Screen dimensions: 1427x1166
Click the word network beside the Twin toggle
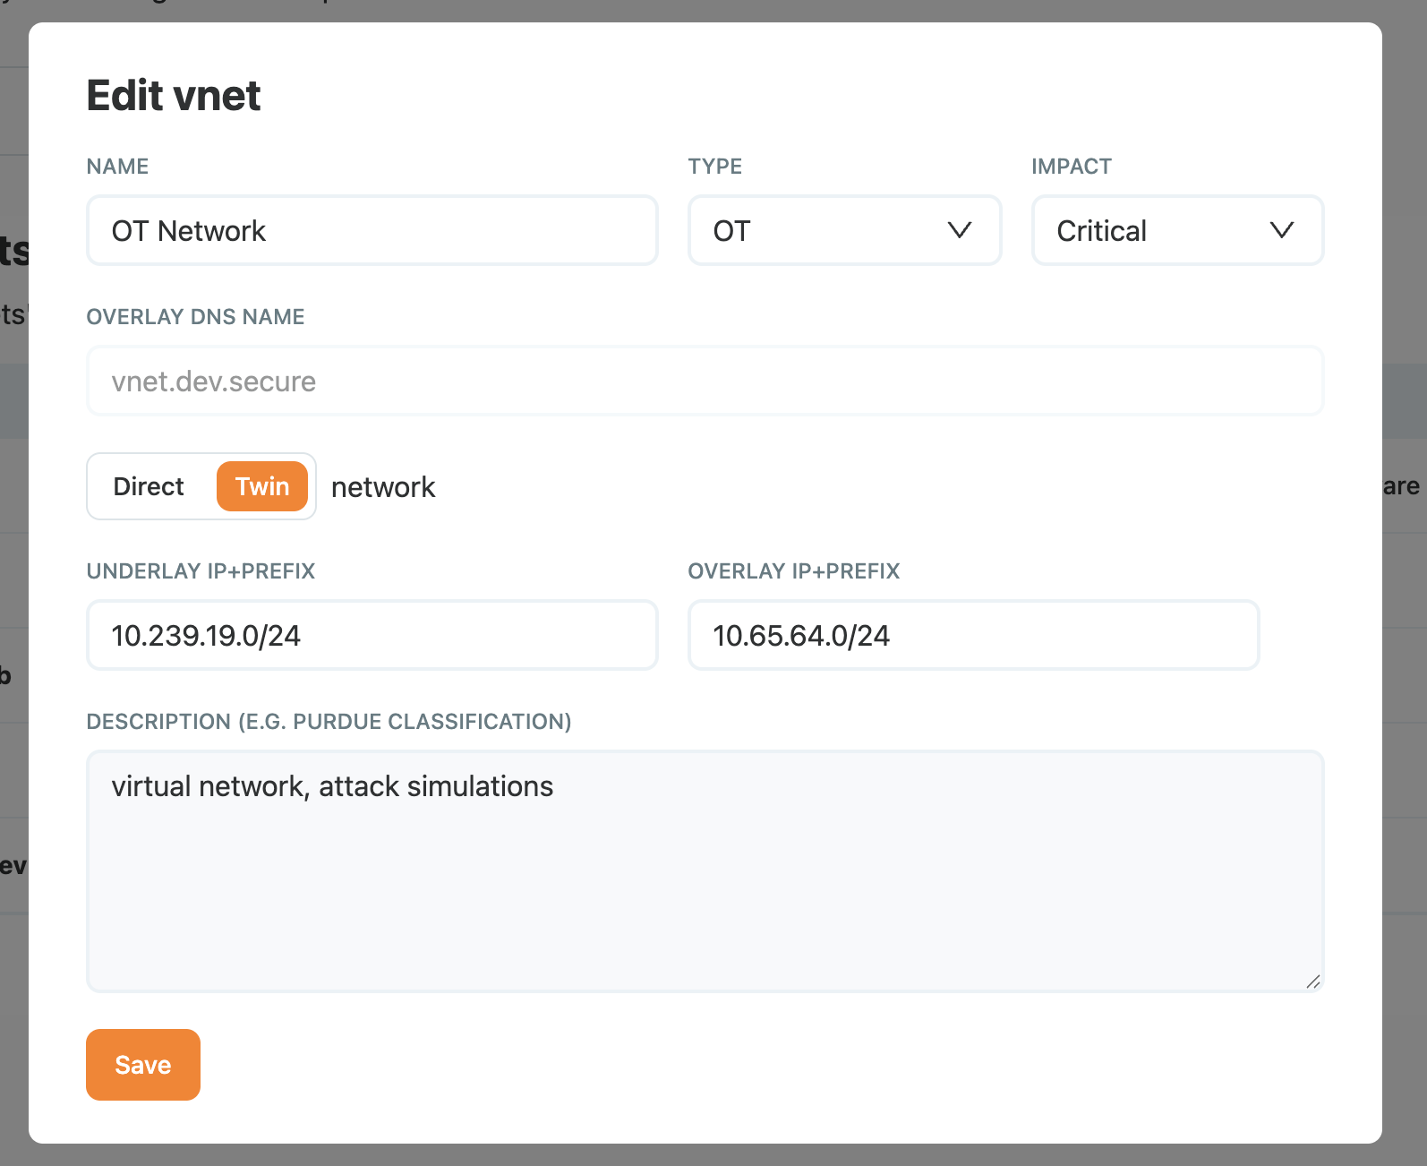(x=383, y=487)
